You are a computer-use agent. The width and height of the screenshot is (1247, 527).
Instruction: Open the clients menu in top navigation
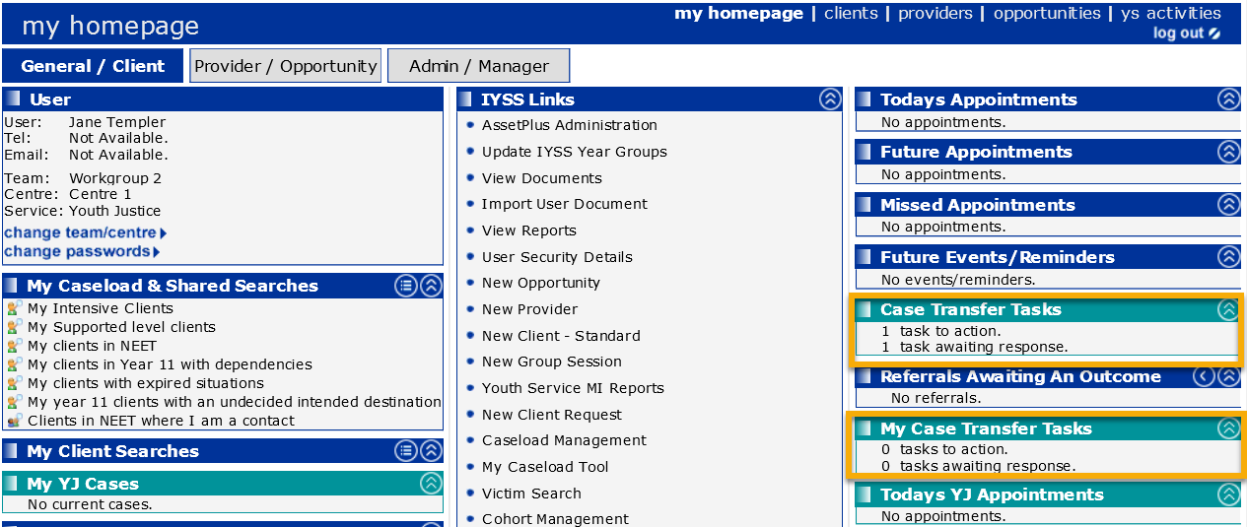851,14
